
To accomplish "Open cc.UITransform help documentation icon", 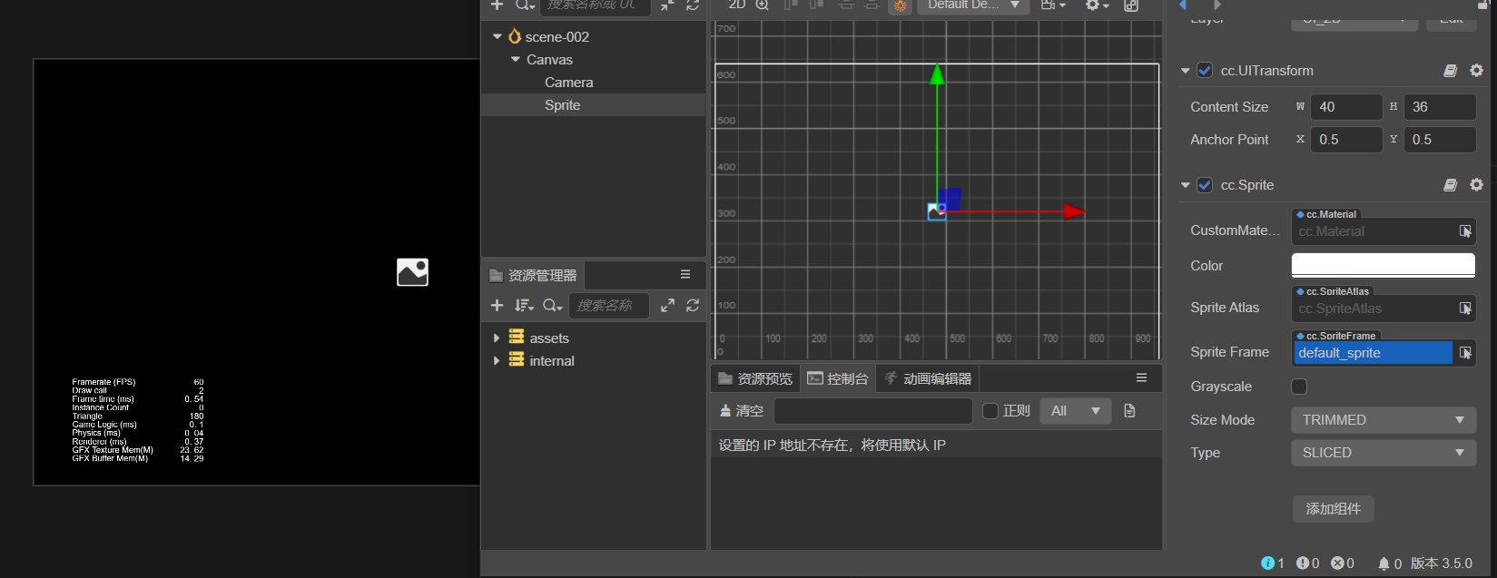I will pos(1451,70).
